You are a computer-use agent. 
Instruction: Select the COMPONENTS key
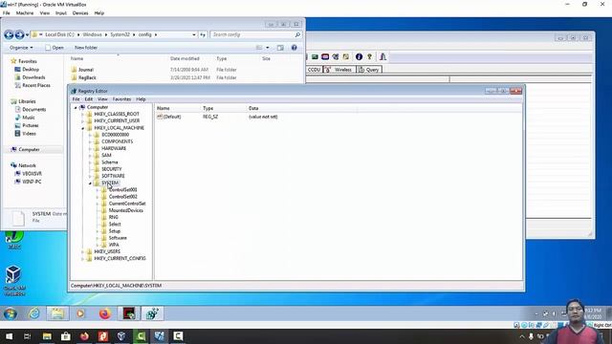117,141
